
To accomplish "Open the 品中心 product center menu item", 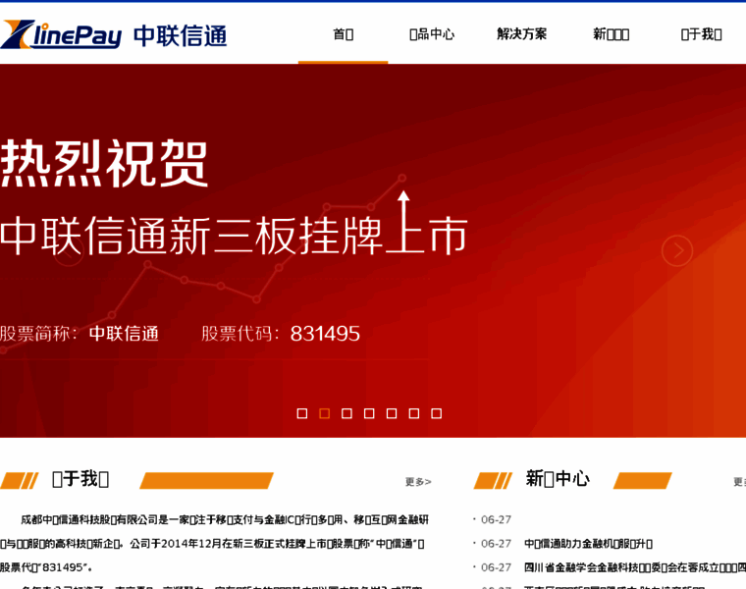I will 432,34.
